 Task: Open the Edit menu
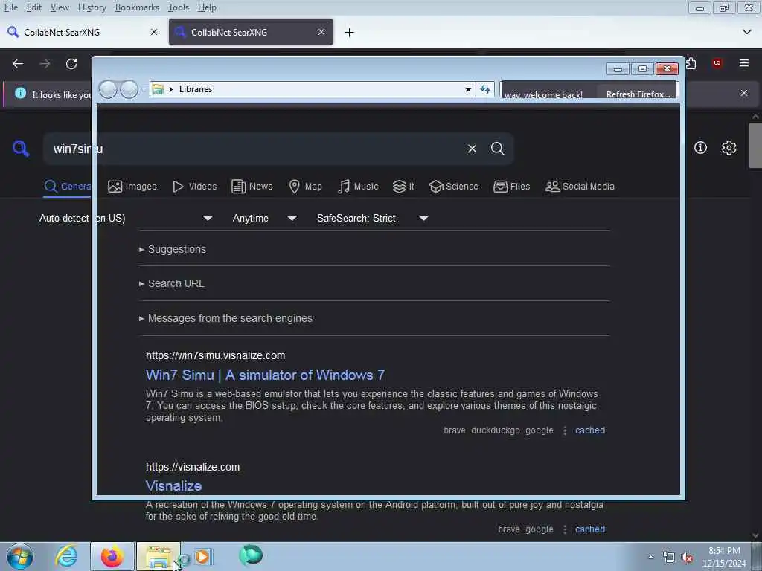(33, 7)
